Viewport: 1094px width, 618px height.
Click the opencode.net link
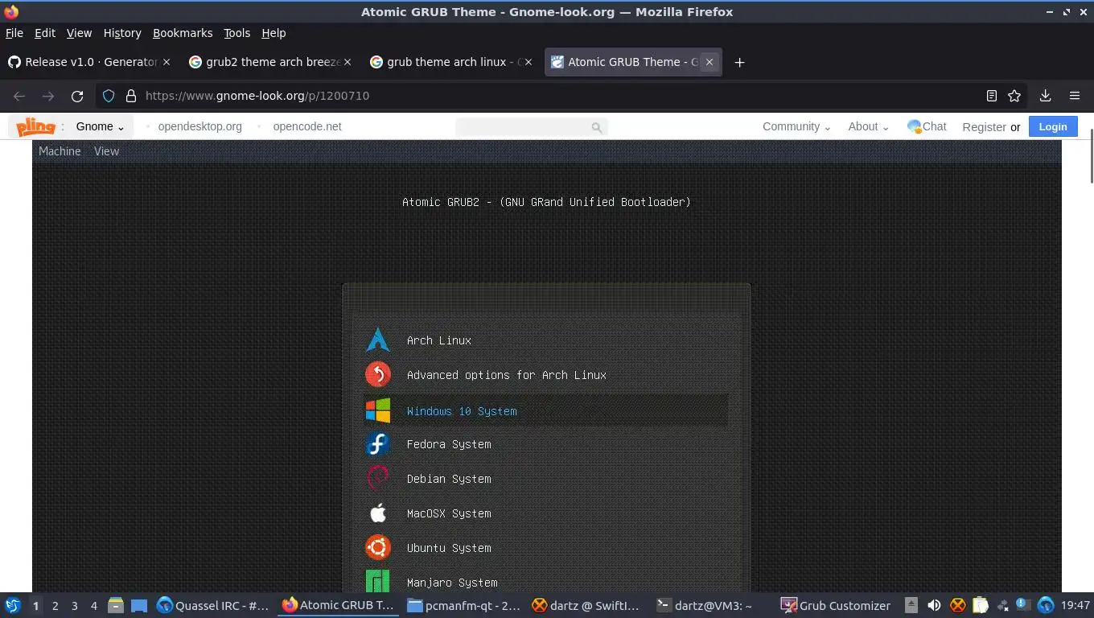coord(307,126)
